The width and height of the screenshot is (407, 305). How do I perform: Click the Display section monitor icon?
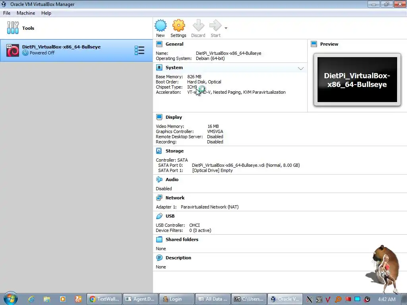[x=159, y=117]
